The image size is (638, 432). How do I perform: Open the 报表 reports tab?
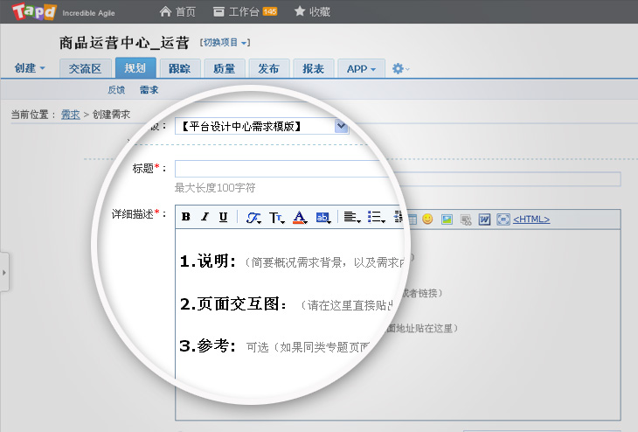click(312, 69)
